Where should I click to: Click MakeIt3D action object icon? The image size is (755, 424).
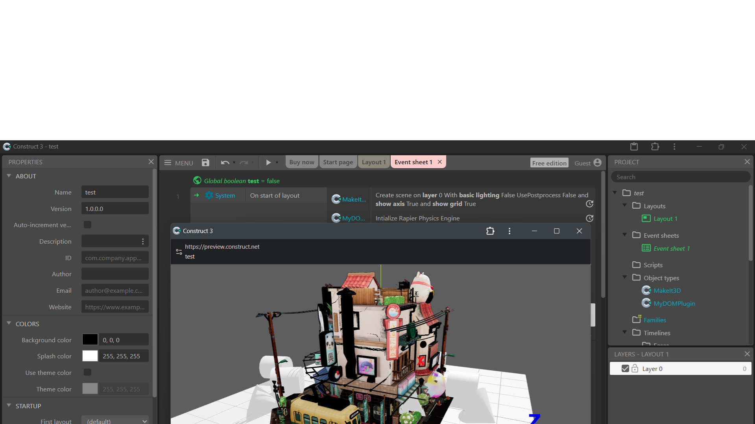click(x=336, y=199)
